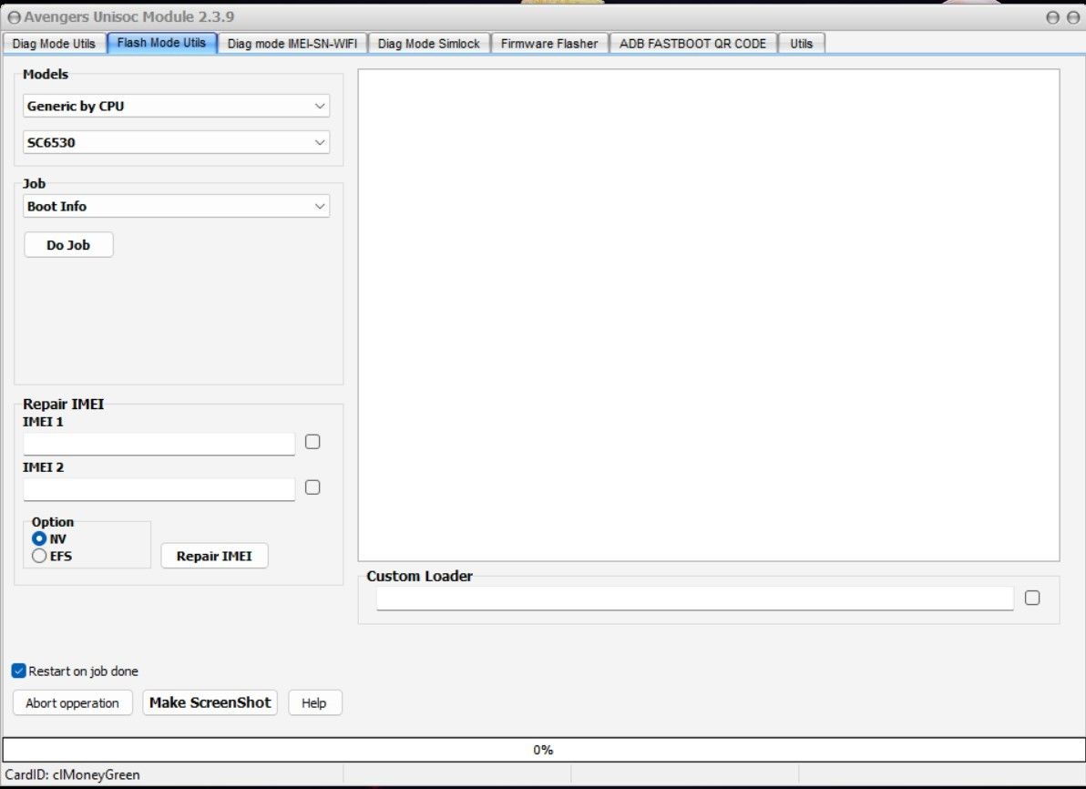Click Make ScreenShot button
This screenshot has height=789, width=1086.
point(210,702)
